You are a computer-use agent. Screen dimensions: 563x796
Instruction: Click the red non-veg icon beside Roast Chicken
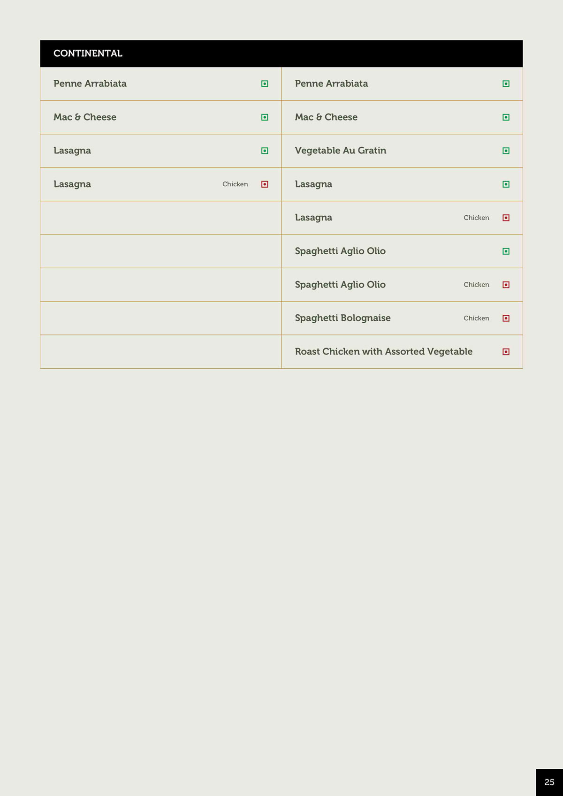pyautogui.click(x=506, y=352)
